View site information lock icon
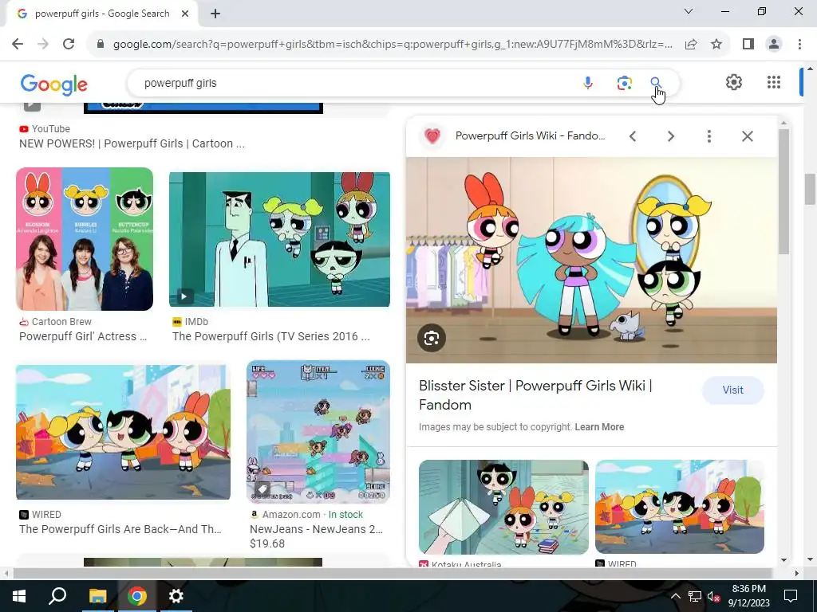This screenshot has height=612, width=817. coord(101,45)
